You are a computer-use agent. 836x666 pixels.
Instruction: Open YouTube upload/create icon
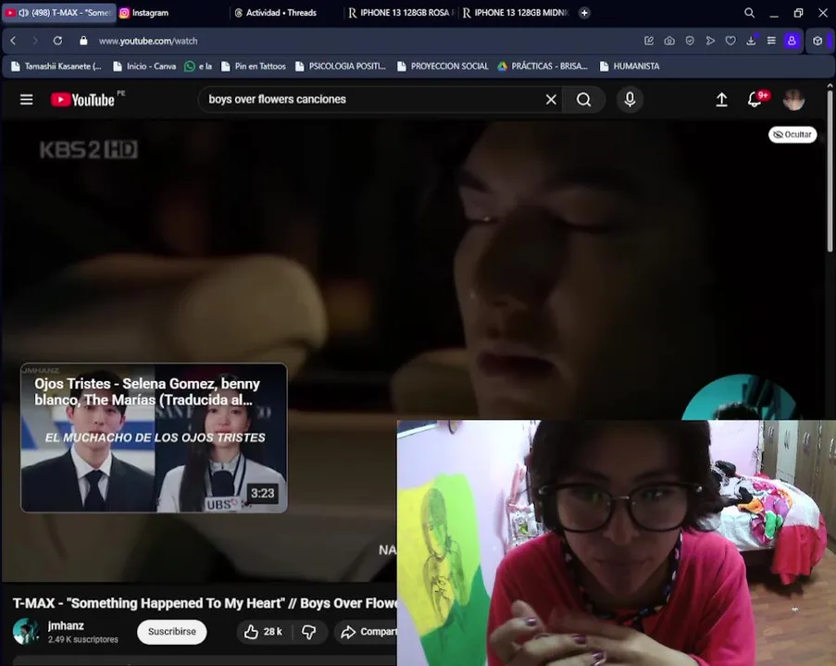pos(721,100)
